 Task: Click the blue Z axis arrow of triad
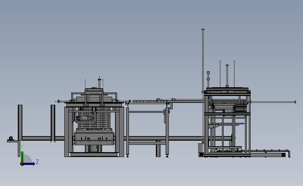(29, 164)
